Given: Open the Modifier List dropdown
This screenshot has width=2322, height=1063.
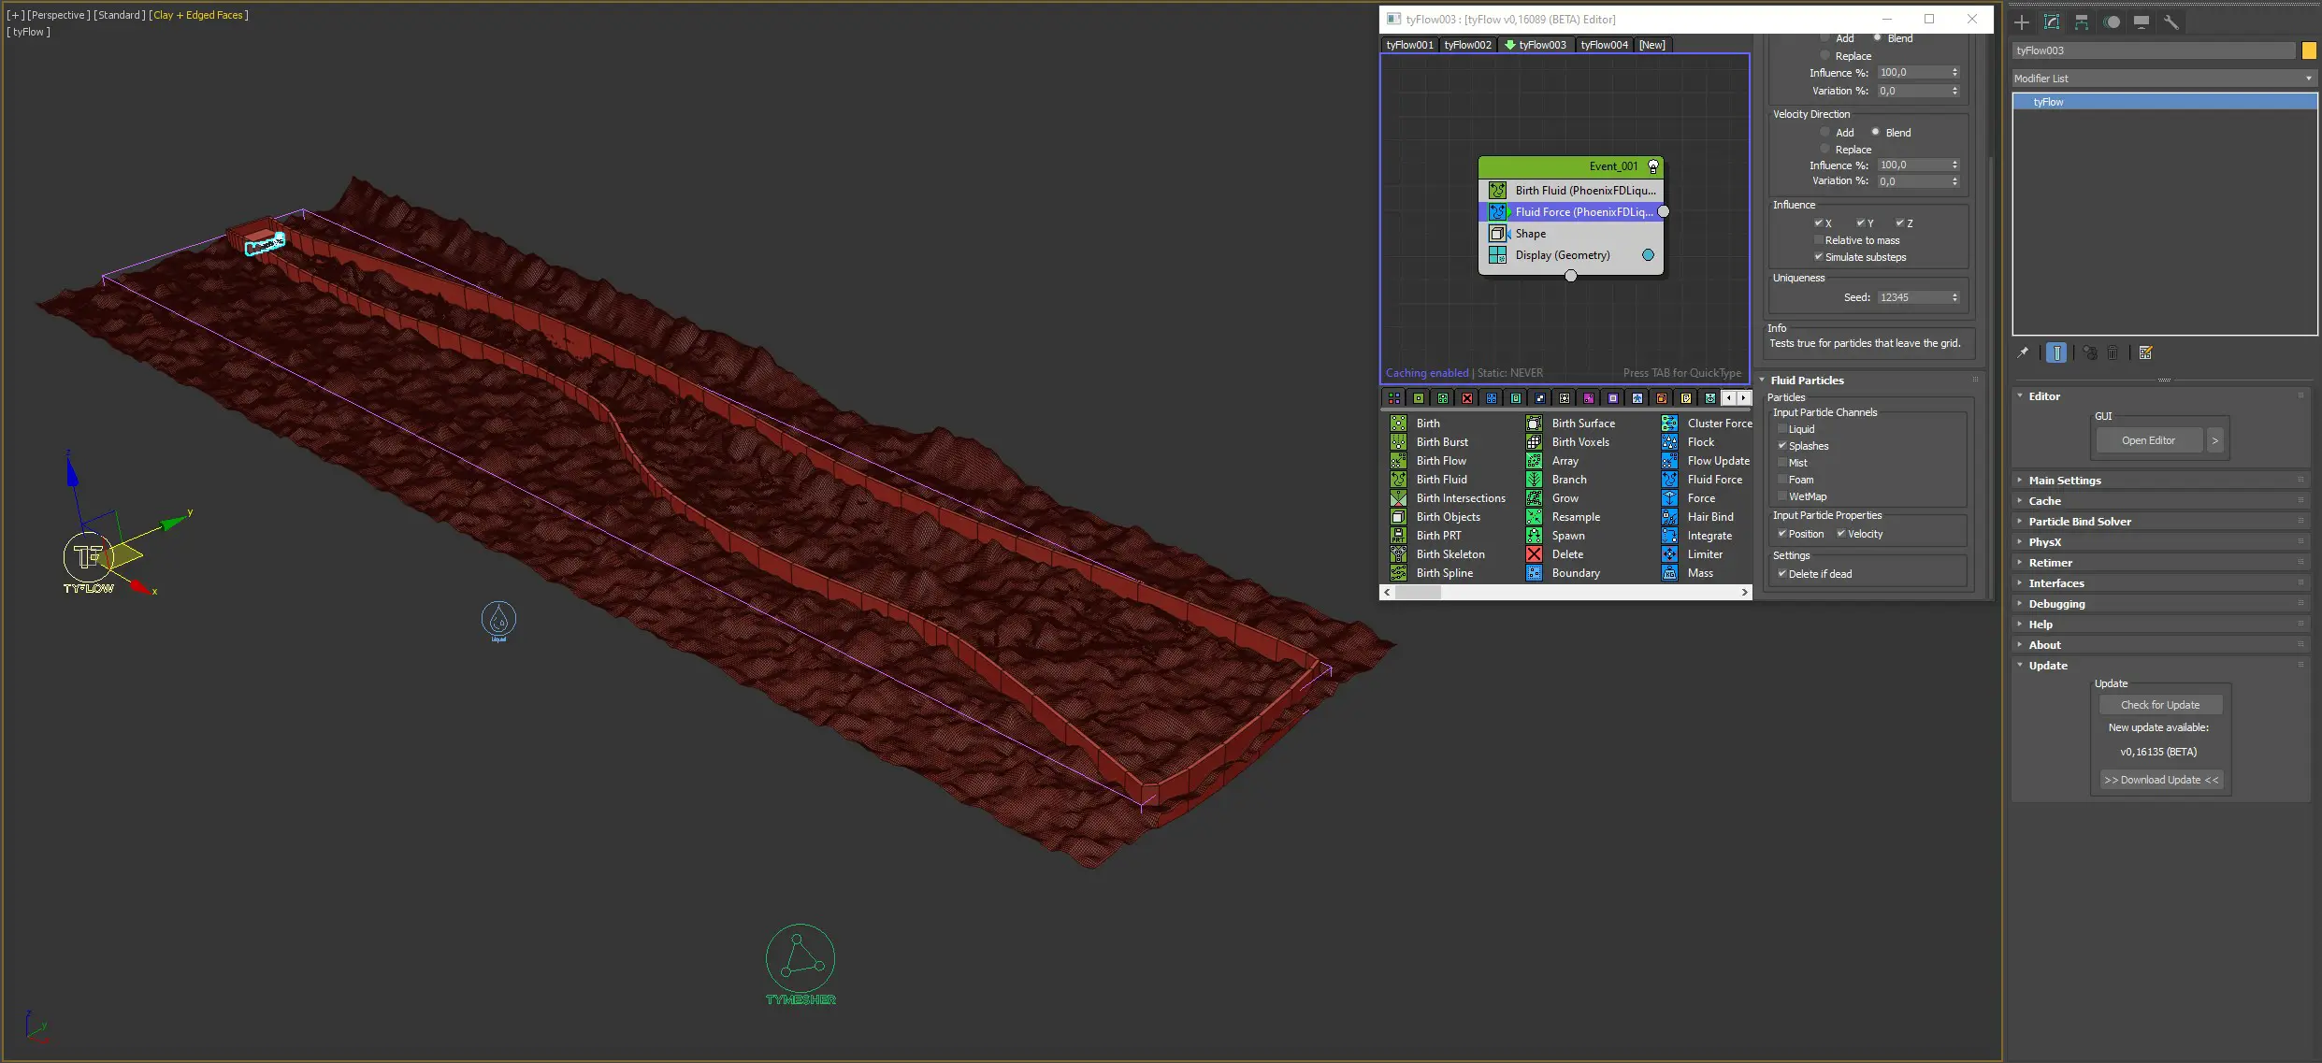Looking at the screenshot, I should pyautogui.click(x=2163, y=79).
